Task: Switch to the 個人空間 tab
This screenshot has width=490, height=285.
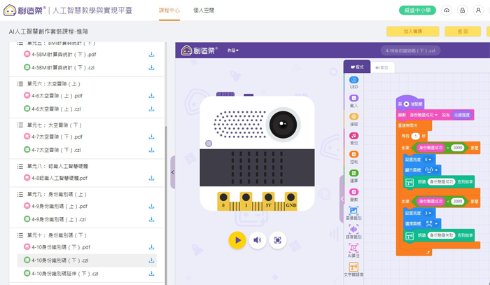Action: (x=203, y=11)
